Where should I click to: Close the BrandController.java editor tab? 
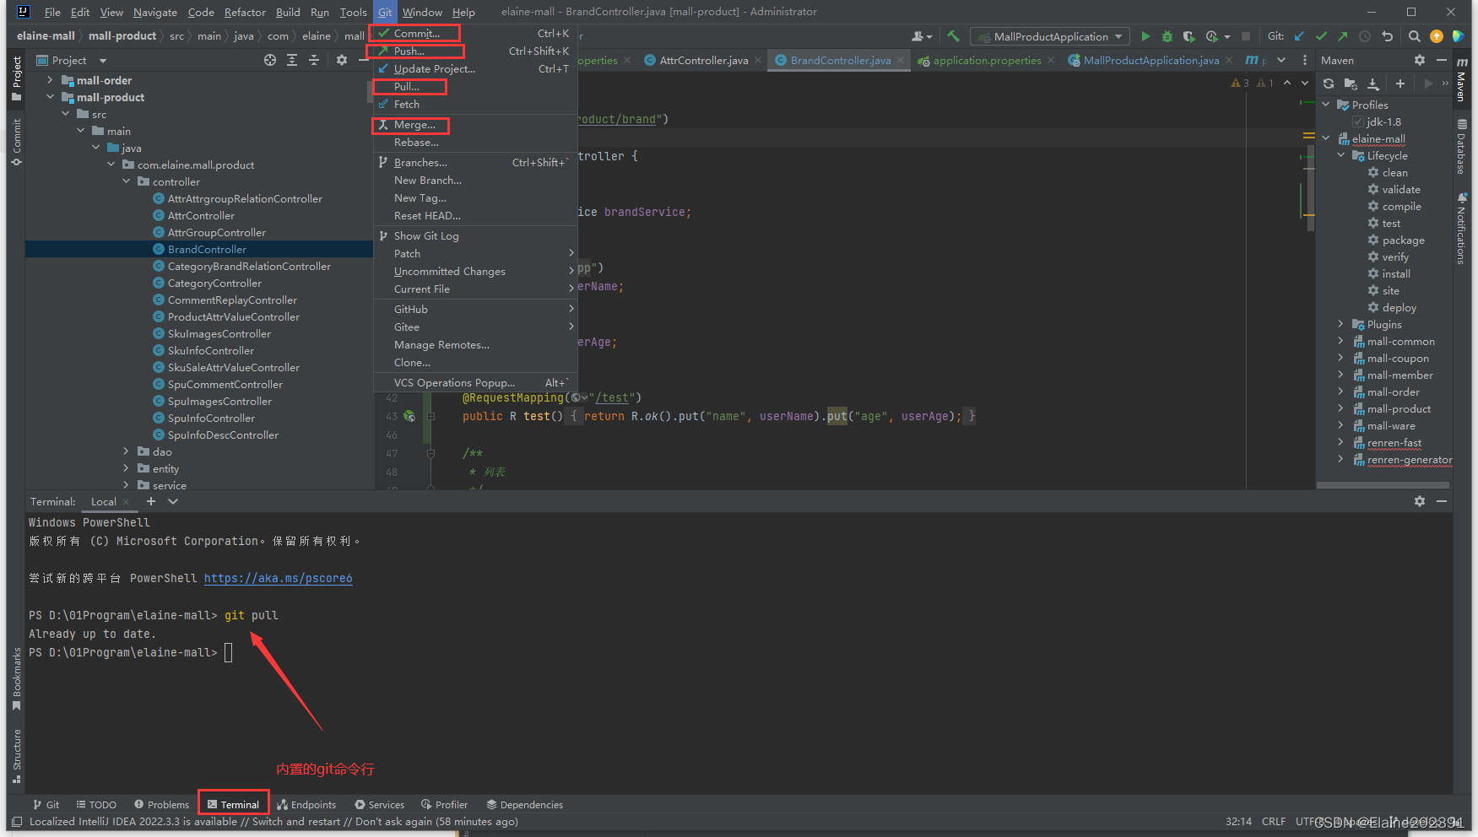tap(901, 60)
